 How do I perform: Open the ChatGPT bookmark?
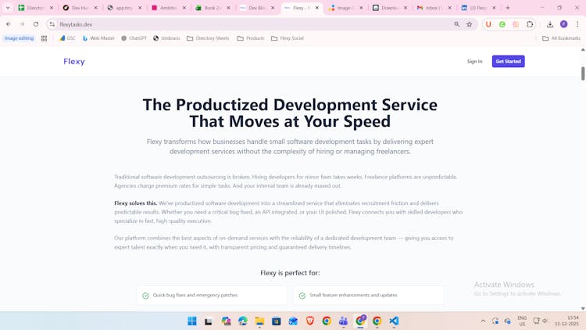pyautogui.click(x=134, y=38)
